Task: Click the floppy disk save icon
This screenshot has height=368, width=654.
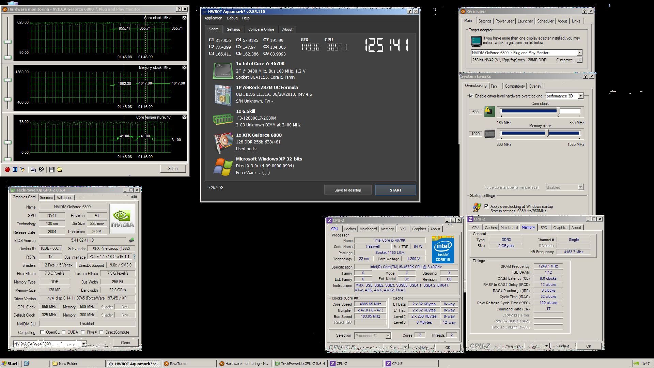Action: point(52,169)
